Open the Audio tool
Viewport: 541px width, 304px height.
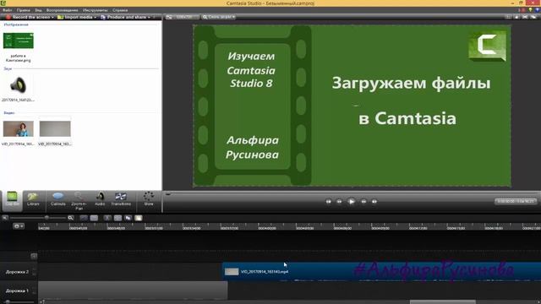pos(100,199)
